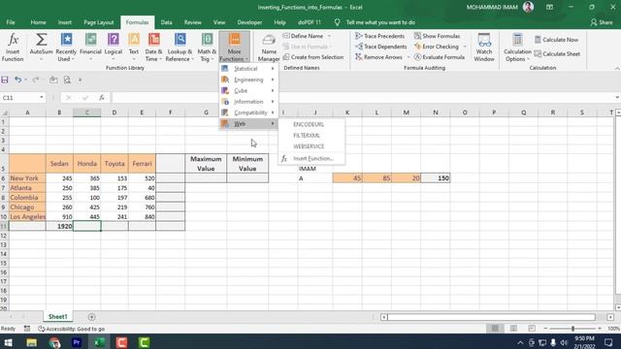The height and width of the screenshot is (349, 621).
Task: Open the Define Name dropdown arrow
Action: tap(329, 36)
